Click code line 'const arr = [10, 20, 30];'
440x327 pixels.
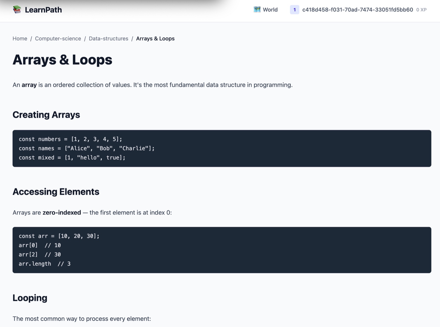[59, 236]
